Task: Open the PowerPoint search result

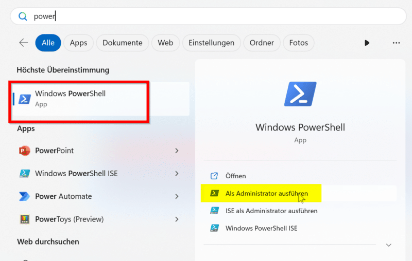Action: 55,151
